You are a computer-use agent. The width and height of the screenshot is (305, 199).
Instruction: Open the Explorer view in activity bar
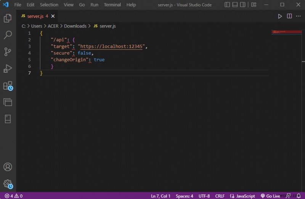pos(8,18)
